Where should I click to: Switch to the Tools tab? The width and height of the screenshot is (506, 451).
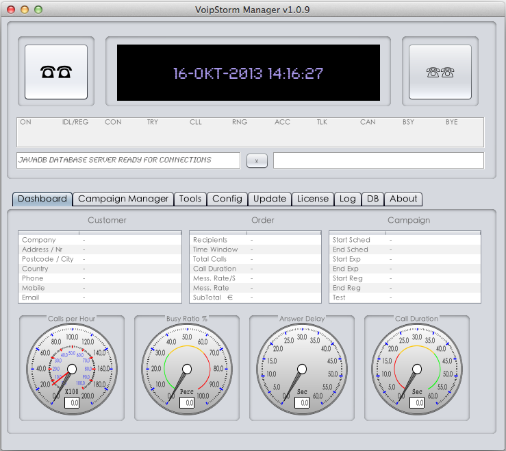pos(190,199)
